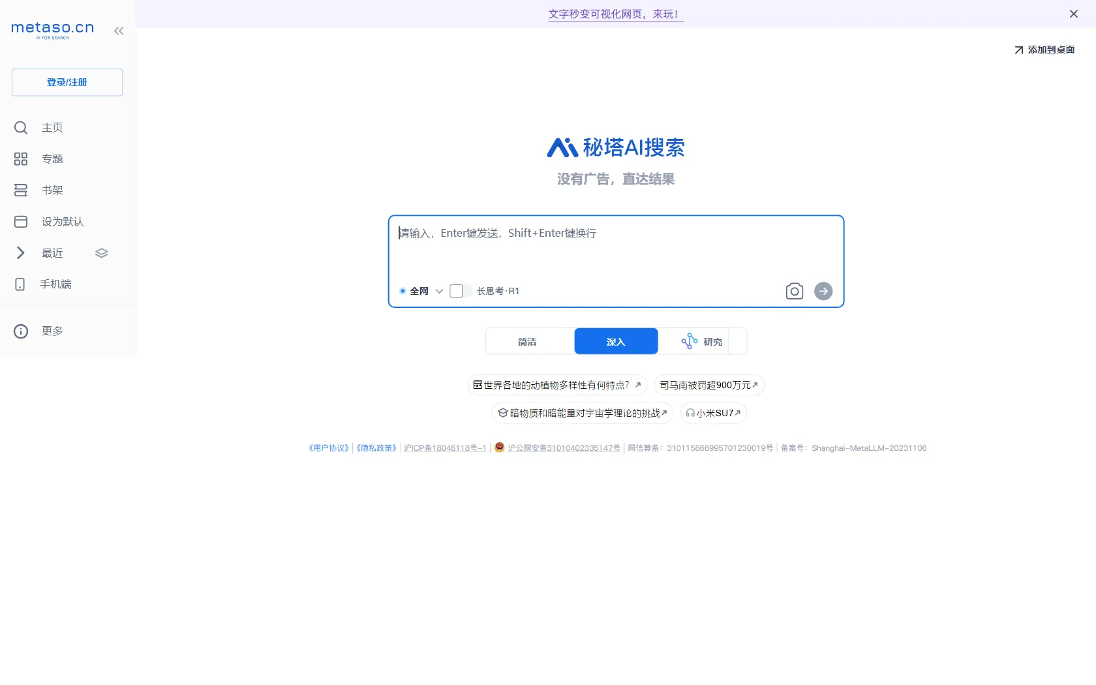Click the camera image-search icon
Image resolution: width=1096 pixels, height=685 pixels.
[x=795, y=291]
